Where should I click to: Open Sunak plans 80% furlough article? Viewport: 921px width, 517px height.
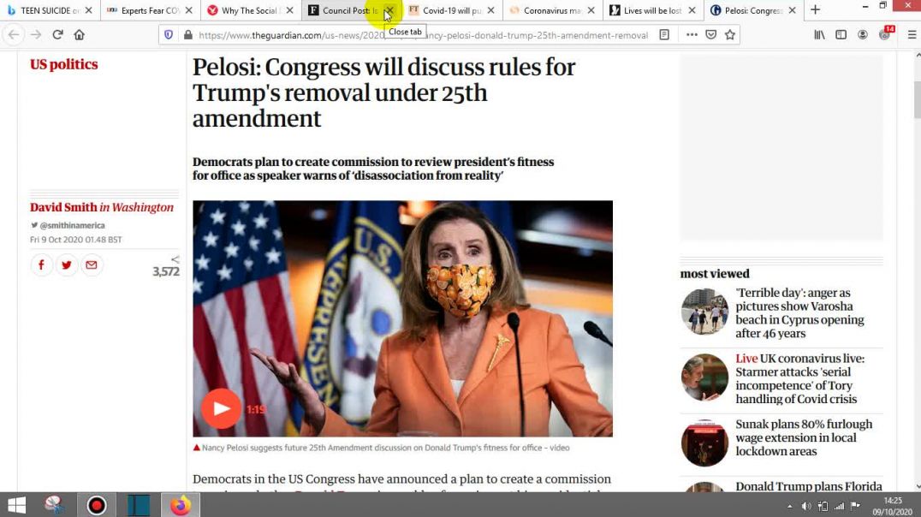click(x=804, y=437)
